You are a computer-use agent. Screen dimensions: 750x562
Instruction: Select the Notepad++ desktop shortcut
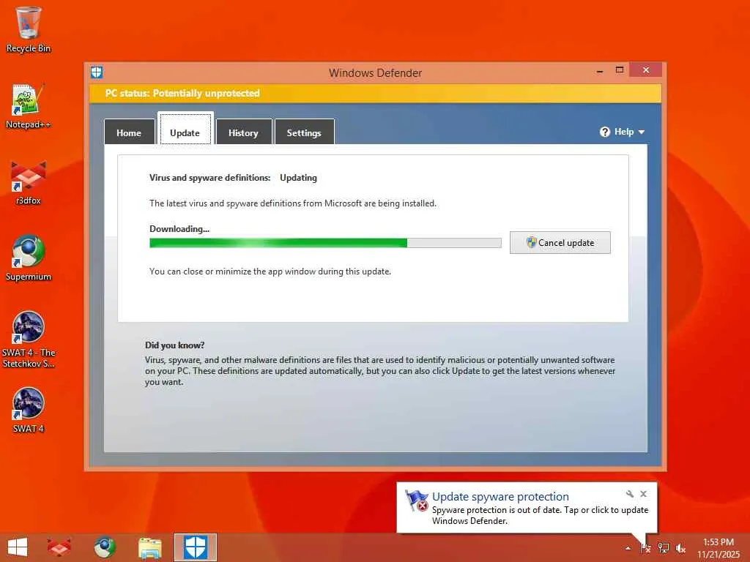pyautogui.click(x=29, y=106)
